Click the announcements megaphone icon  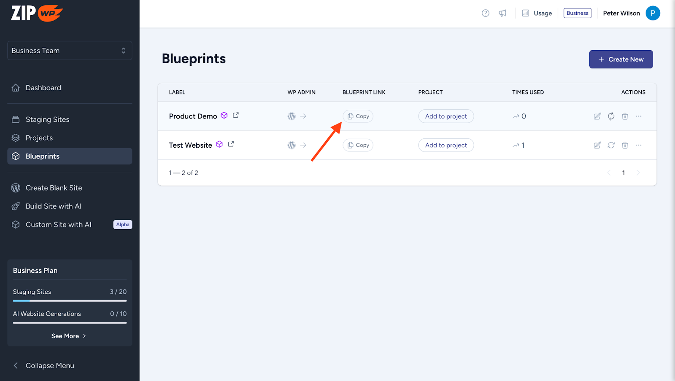click(502, 13)
